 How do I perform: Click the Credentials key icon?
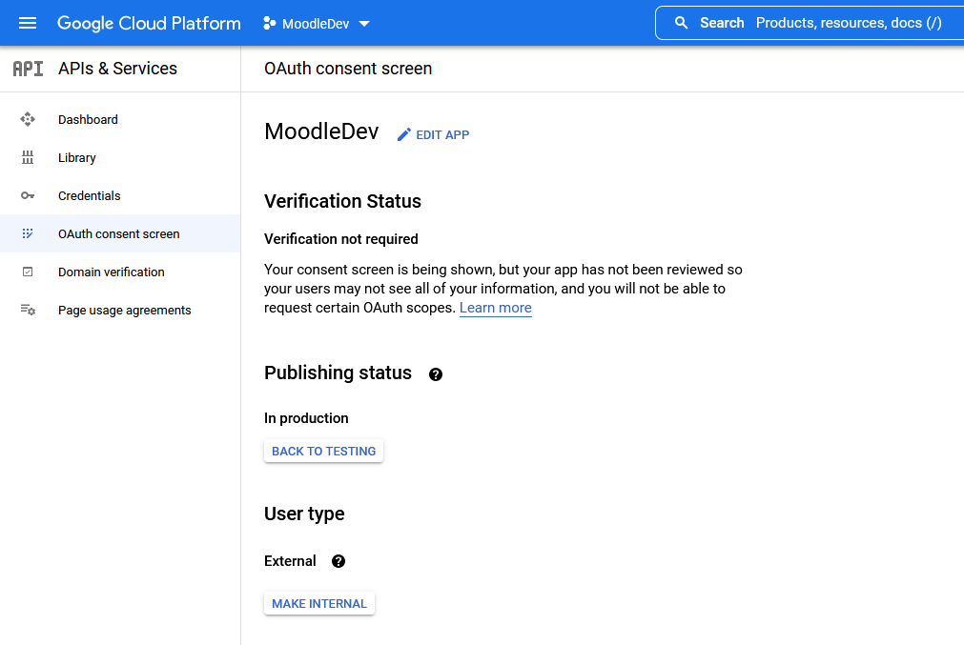click(x=28, y=195)
